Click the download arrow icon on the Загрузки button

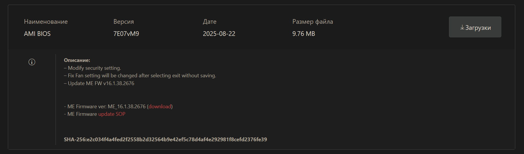(462, 27)
